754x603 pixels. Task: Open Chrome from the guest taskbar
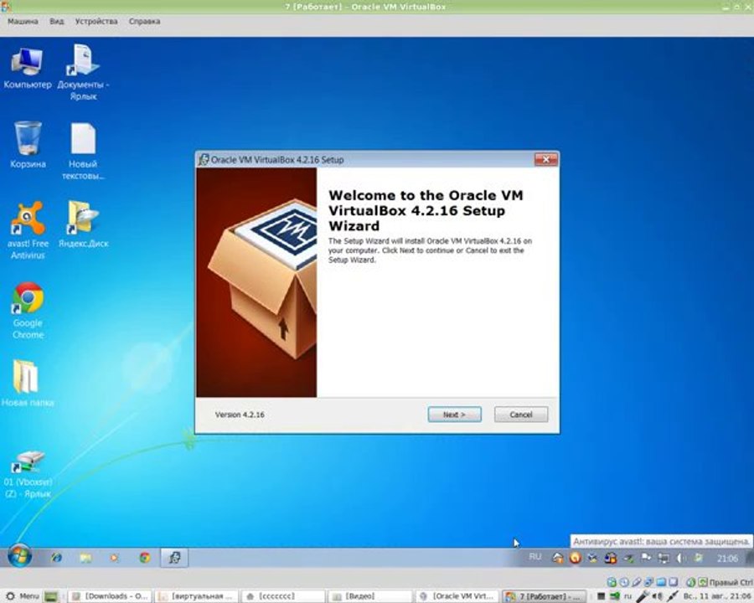pos(144,558)
